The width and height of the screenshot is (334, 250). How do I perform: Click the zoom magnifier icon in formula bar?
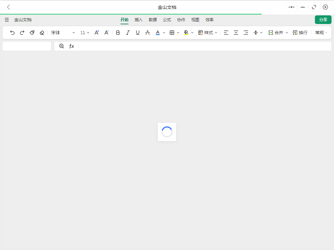tap(62, 46)
